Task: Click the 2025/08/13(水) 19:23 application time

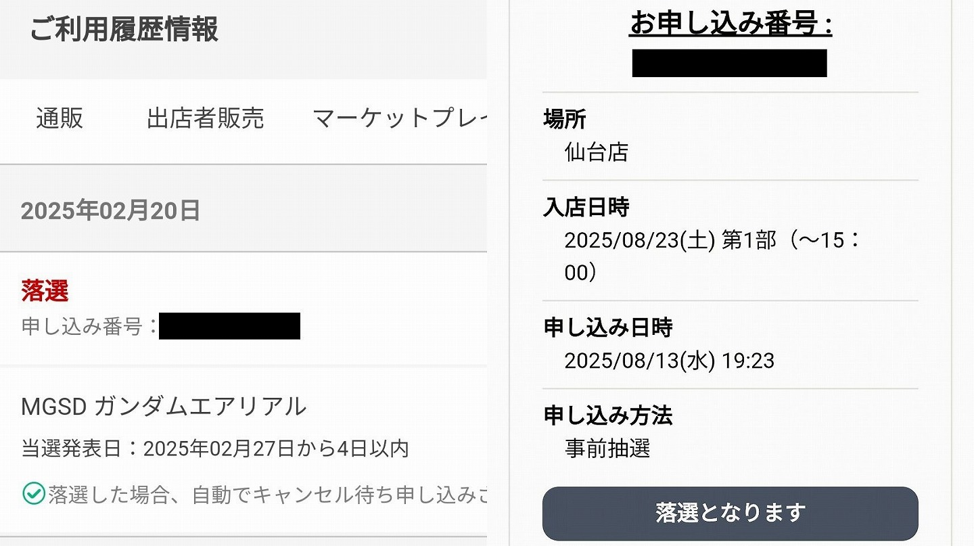Action: pos(669,361)
